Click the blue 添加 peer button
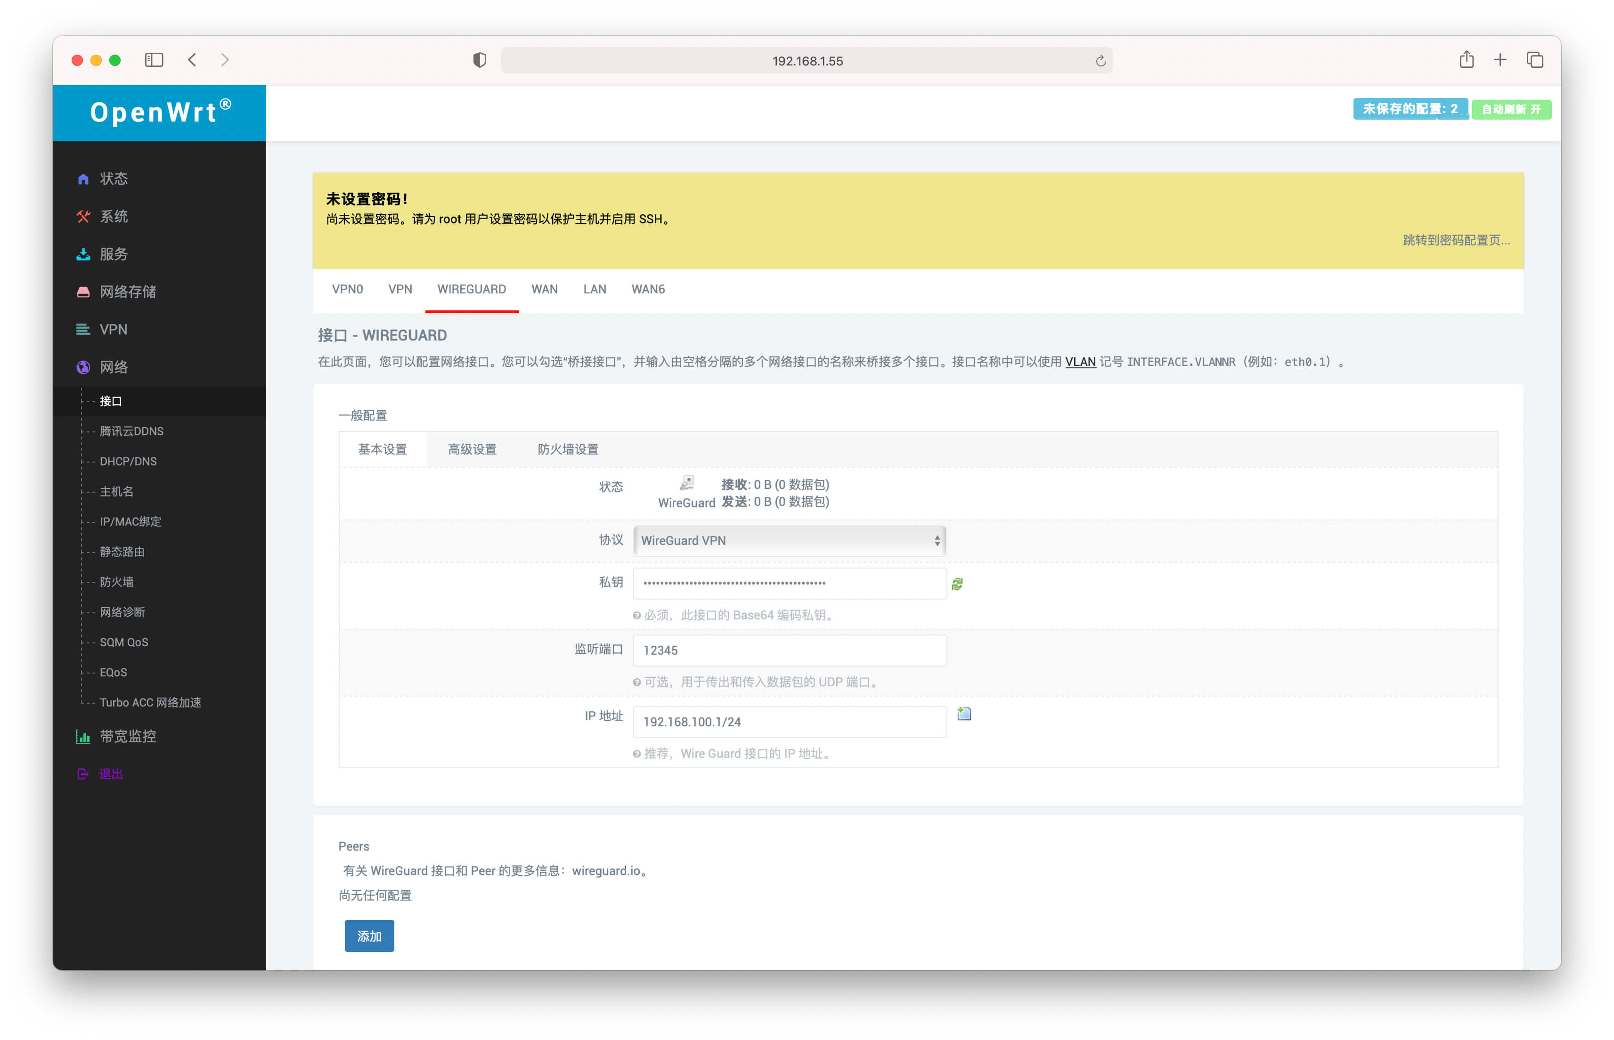Image resolution: width=1614 pixels, height=1040 pixels. 369,936
